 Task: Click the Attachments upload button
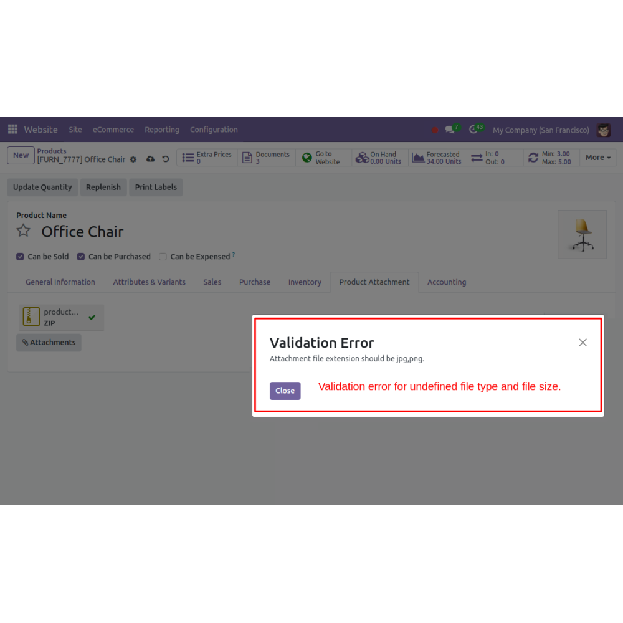[49, 343]
